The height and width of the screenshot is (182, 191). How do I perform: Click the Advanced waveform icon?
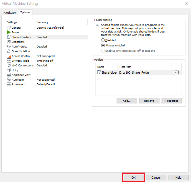pos(9,84)
